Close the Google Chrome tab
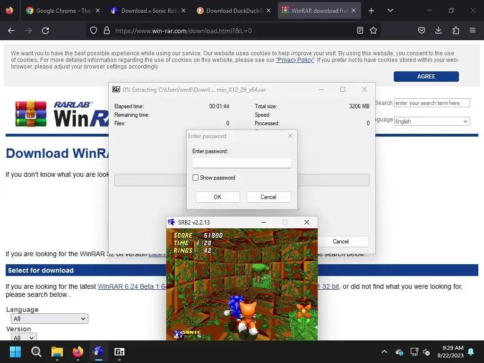Screen dimensions: 484x363 click(x=98, y=10)
